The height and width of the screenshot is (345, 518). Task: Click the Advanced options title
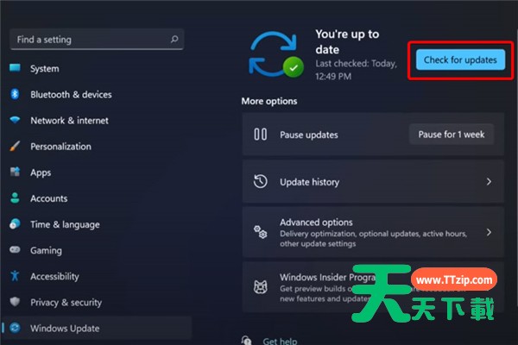click(x=316, y=223)
